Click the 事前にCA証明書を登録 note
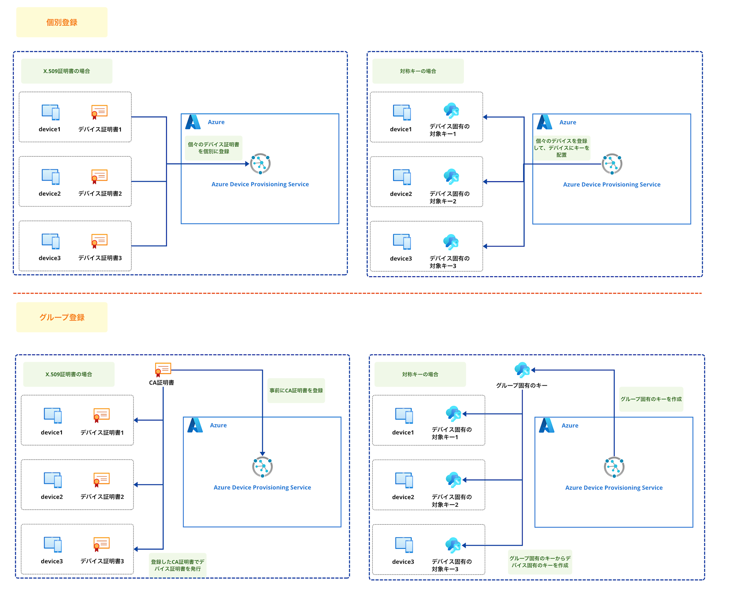 coord(296,390)
